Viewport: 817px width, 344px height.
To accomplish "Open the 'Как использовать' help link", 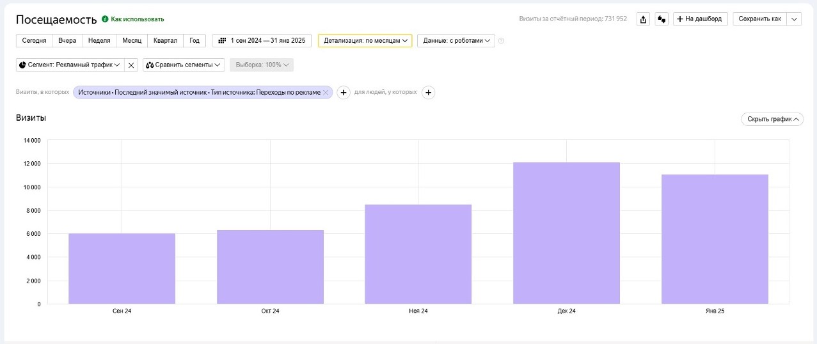I will coord(137,19).
